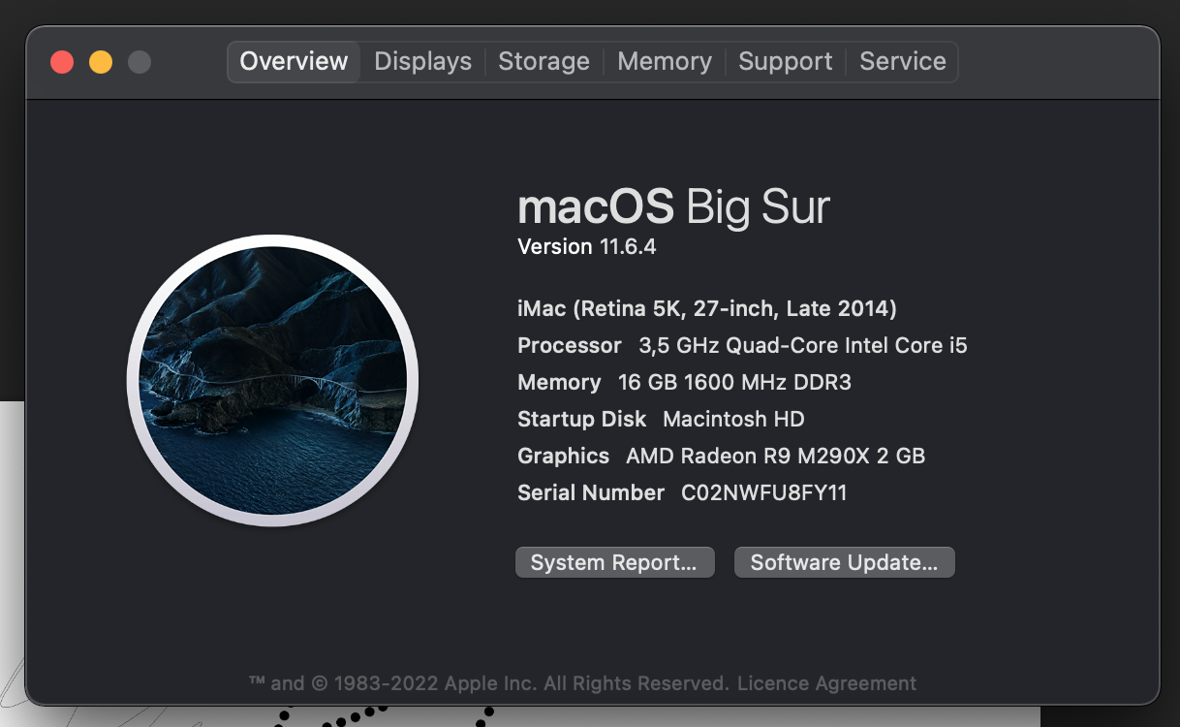Screen dimensions: 1180x727
Task: Open the Support tab
Action: 785,61
